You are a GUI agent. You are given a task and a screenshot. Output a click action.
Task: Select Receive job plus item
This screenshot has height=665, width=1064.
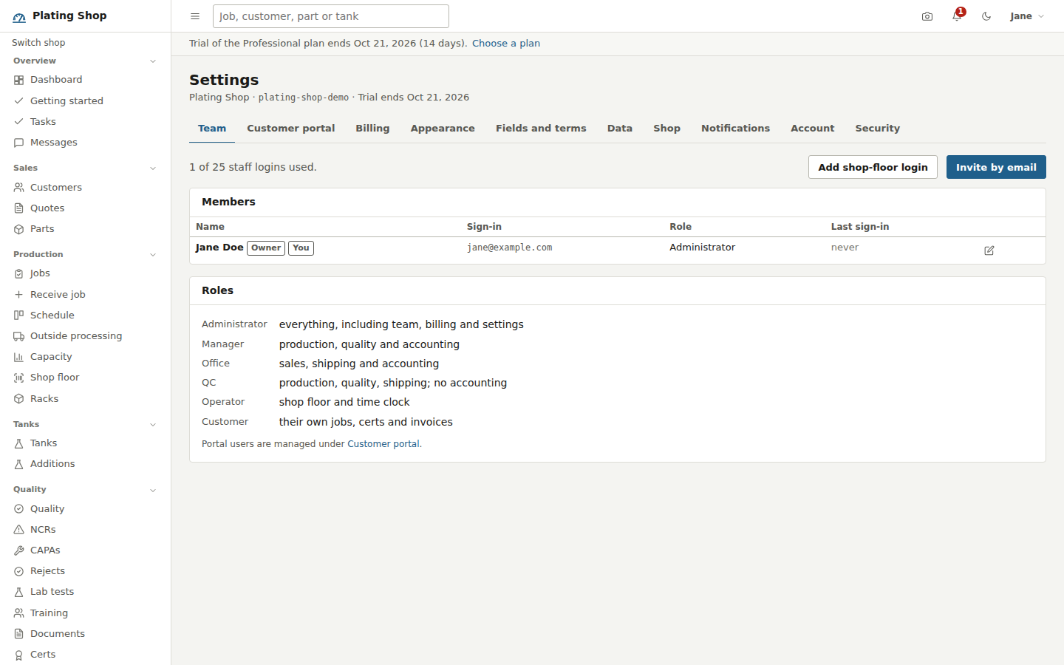coord(86,295)
